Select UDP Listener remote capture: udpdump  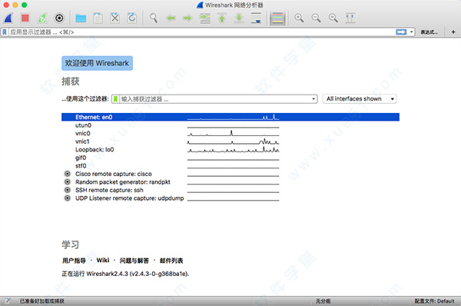click(129, 198)
